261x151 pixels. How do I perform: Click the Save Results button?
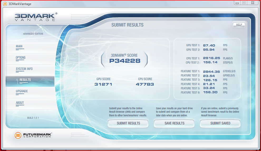(174, 123)
